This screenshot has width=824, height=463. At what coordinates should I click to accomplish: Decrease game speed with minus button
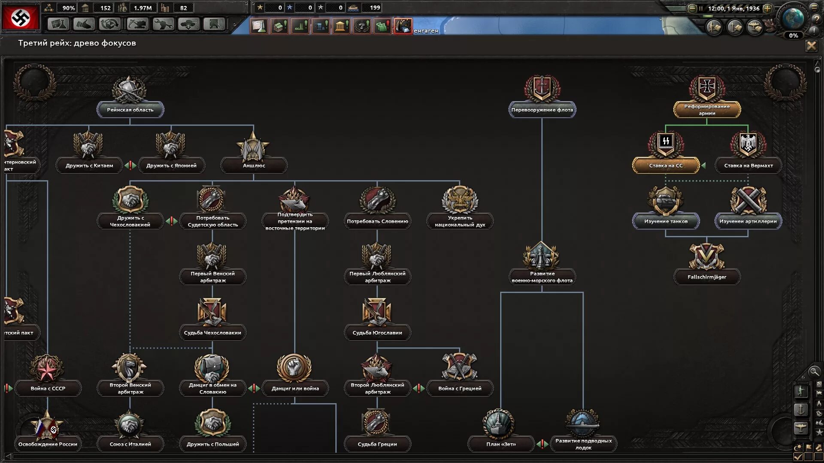click(692, 8)
